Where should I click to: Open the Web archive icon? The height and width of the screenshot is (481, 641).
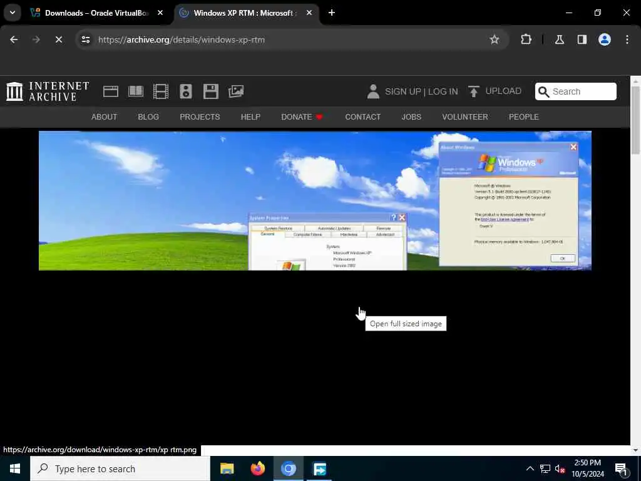(110, 91)
